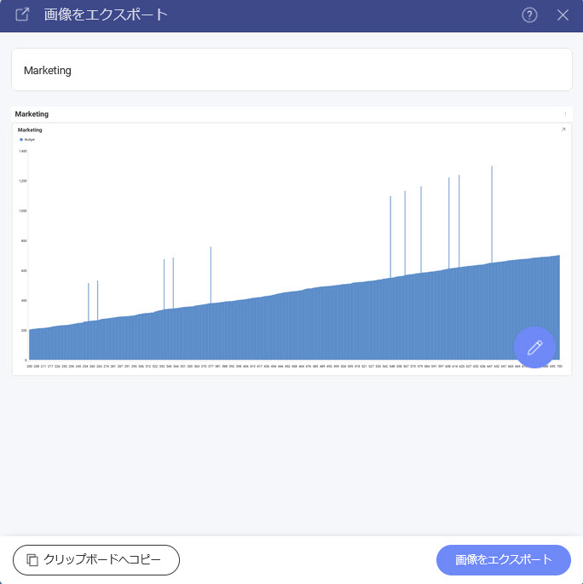Select the bold Marketing dashboard heading
The height and width of the screenshot is (584, 583).
32,114
